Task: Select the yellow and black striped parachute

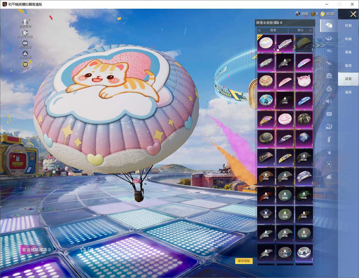Action: pyautogui.click(x=285, y=157)
